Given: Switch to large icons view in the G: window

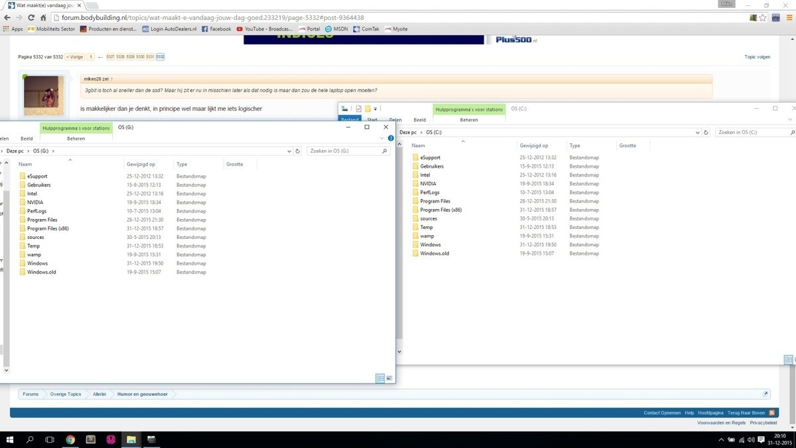Looking at the screenshot, I should coord(389,378).
